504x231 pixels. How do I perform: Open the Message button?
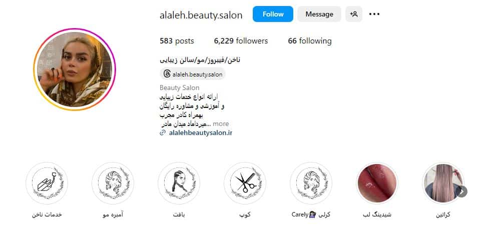(319, 14)
